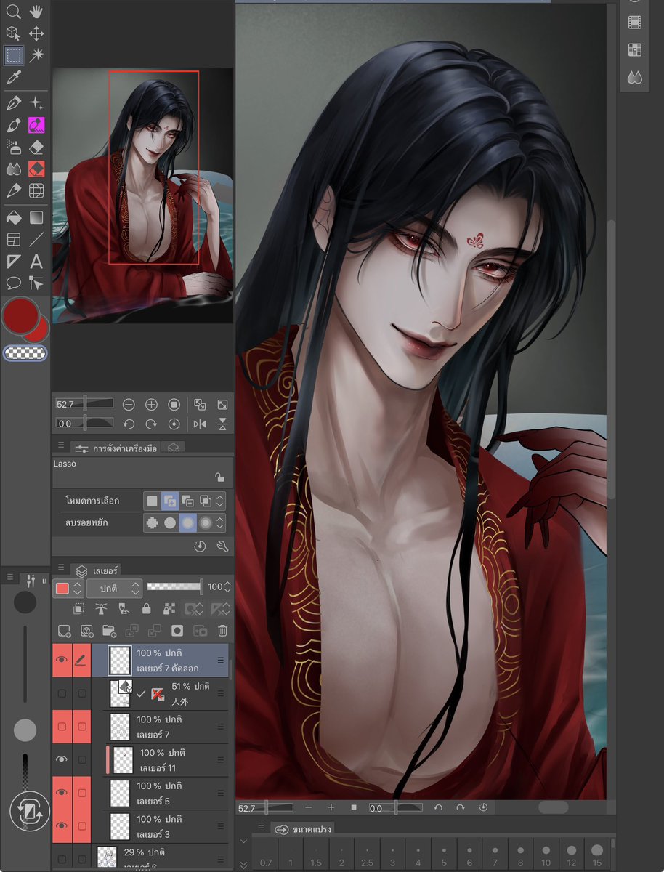The image size is (664, 872).
Task: Click the navigator image thumbnail
Action: pos(143,195)
